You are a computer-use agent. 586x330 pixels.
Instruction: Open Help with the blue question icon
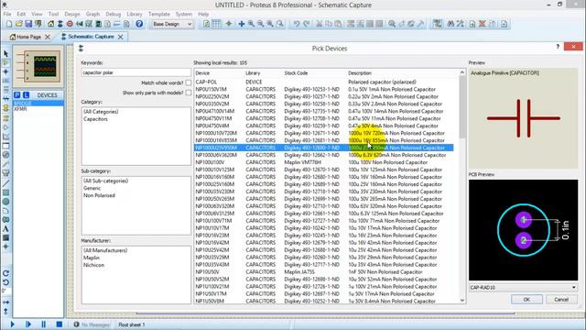point(139,24)
